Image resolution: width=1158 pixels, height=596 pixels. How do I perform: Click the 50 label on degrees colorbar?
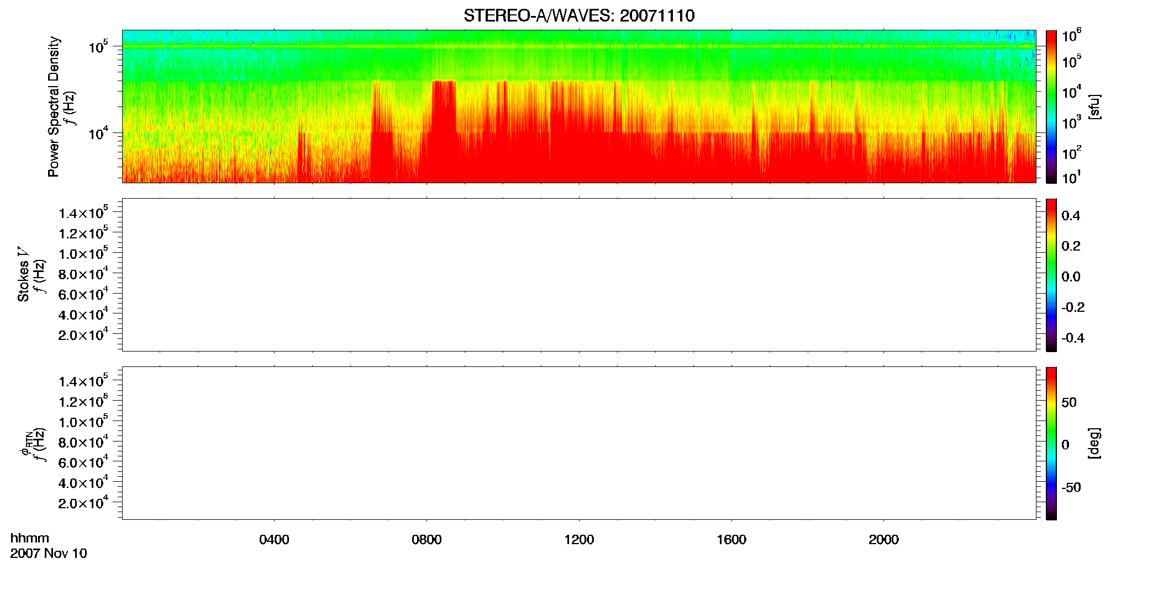tap(1069, 402)
